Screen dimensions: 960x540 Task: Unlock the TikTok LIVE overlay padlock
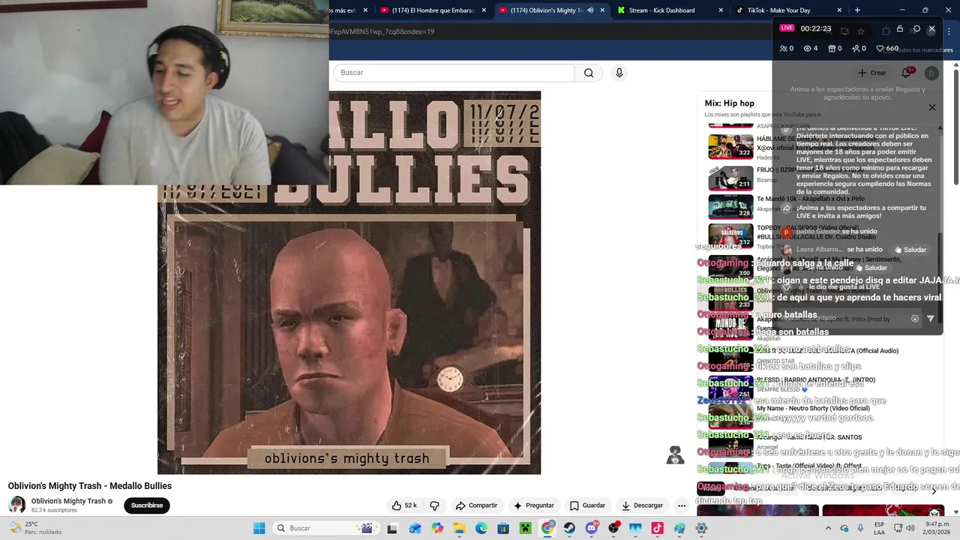(900, 28)
